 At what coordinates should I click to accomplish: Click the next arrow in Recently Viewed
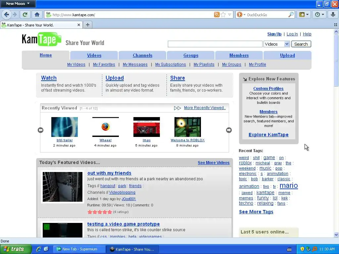pos(229,130)
